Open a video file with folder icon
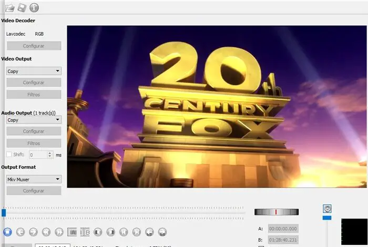 click(10, 8)
